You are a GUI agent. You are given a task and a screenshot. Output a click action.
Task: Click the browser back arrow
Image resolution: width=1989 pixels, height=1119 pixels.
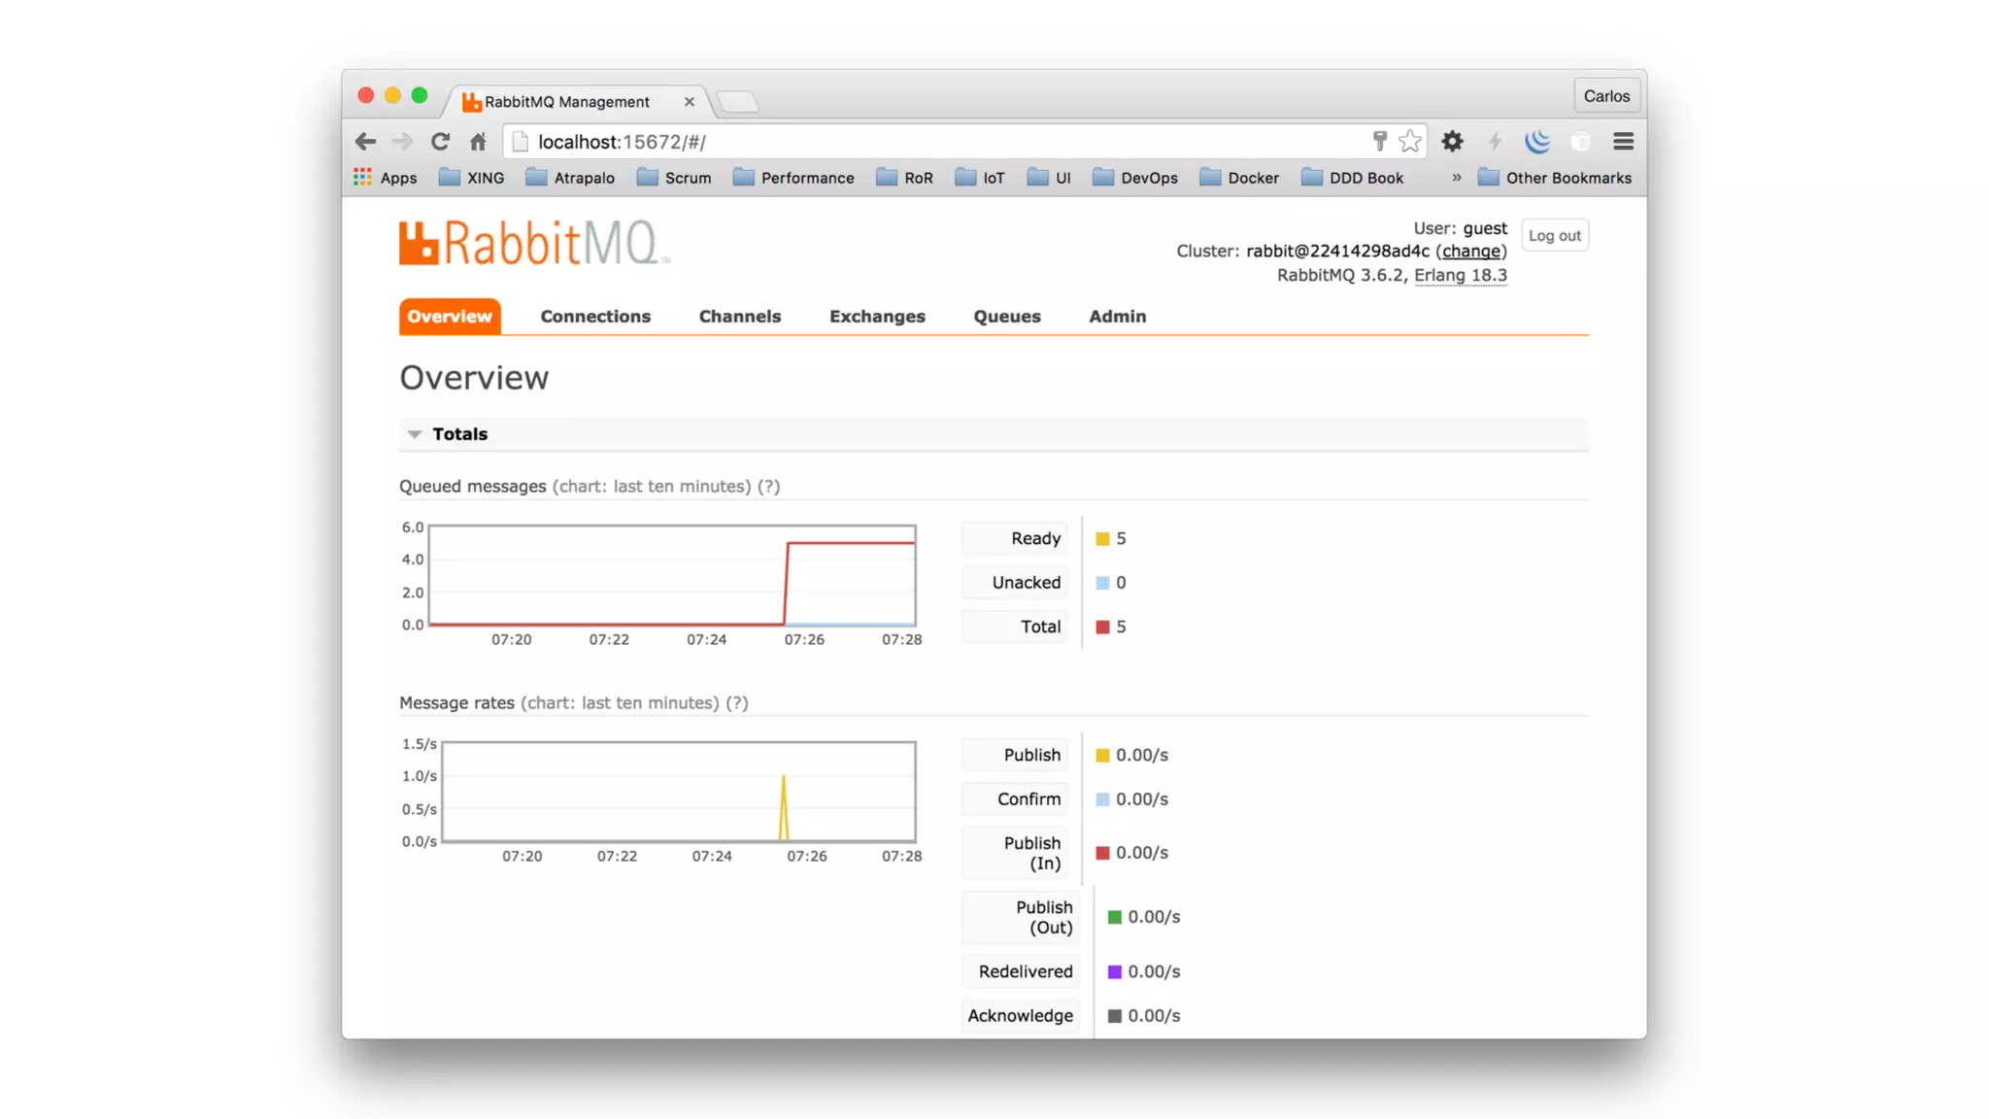(x=365, y=142)
